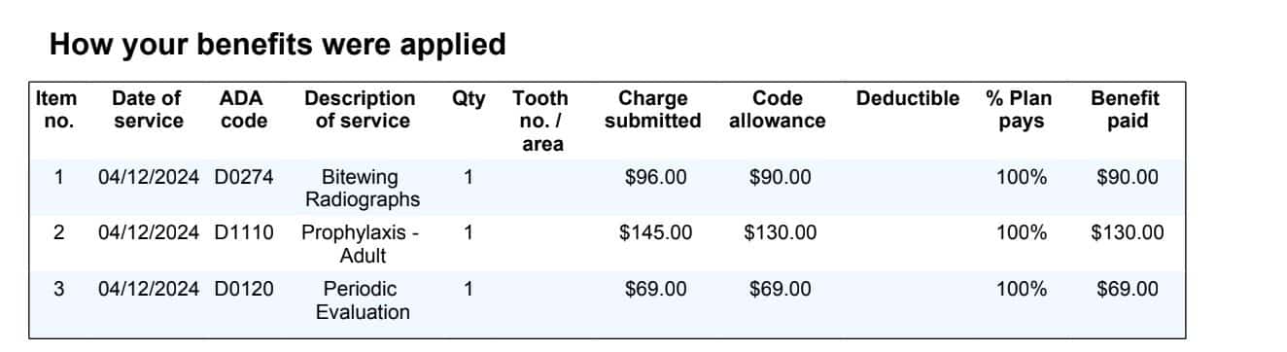Select the 'Item no.' column header
The image size is (1287, 352).
(x=56, y=110)
